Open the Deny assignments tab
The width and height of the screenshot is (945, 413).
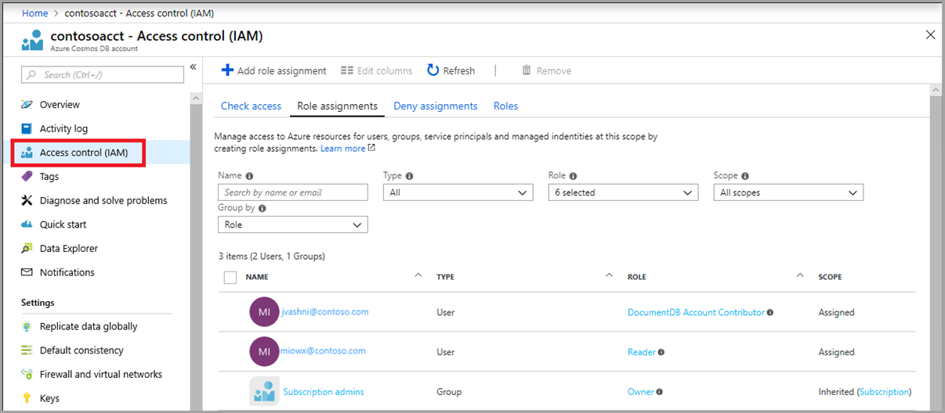[435, 106]
